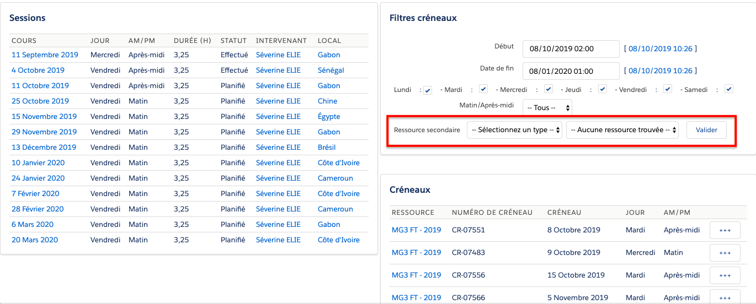Open the Matin/Après-midi dropdown
Image resolution: width=756 pixels, height=304 pixels.
point(547,107)
